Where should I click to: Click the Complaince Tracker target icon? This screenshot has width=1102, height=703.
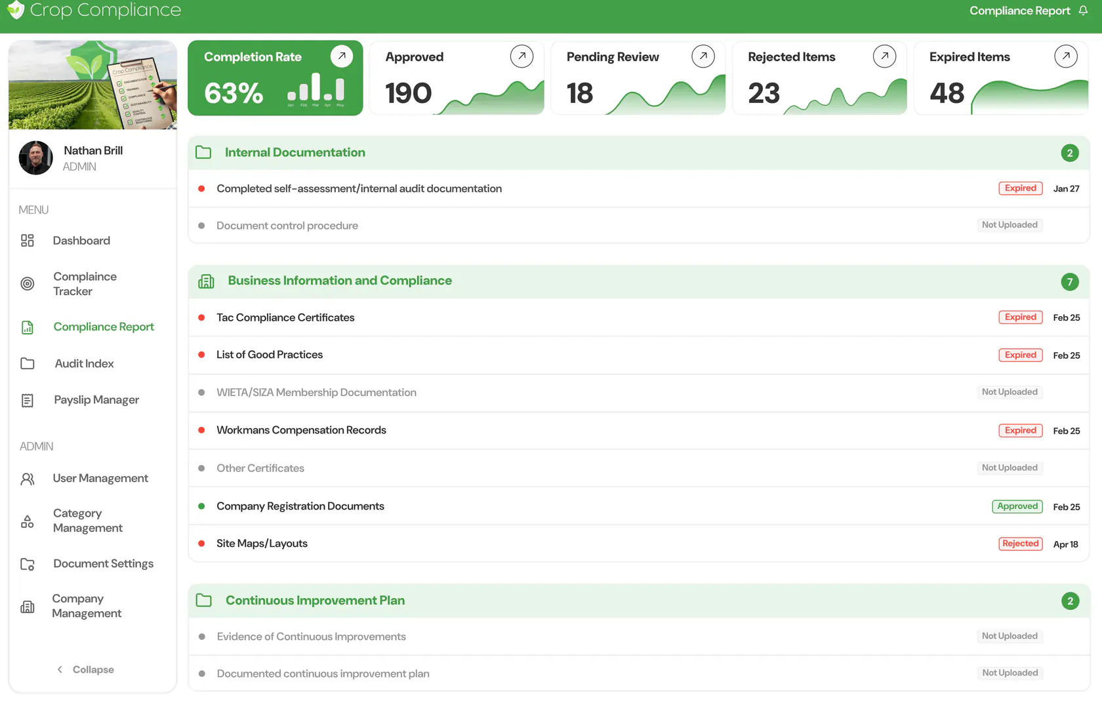point(28,284)
